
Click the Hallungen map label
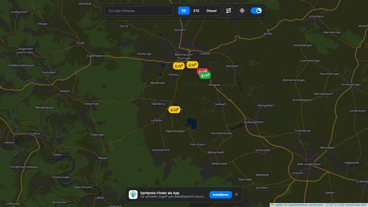98,135
